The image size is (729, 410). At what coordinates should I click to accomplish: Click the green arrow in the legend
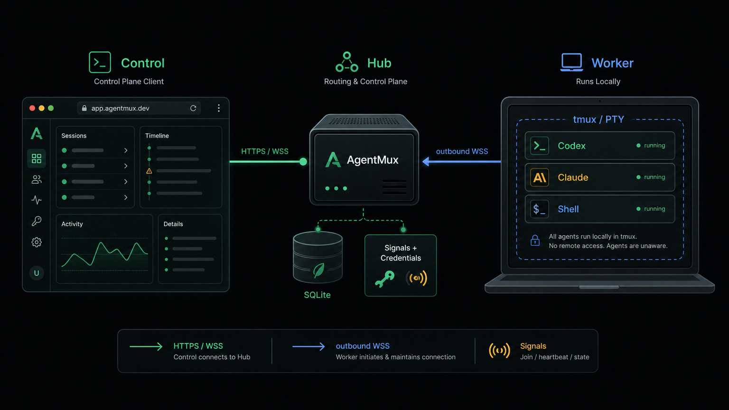146,346
